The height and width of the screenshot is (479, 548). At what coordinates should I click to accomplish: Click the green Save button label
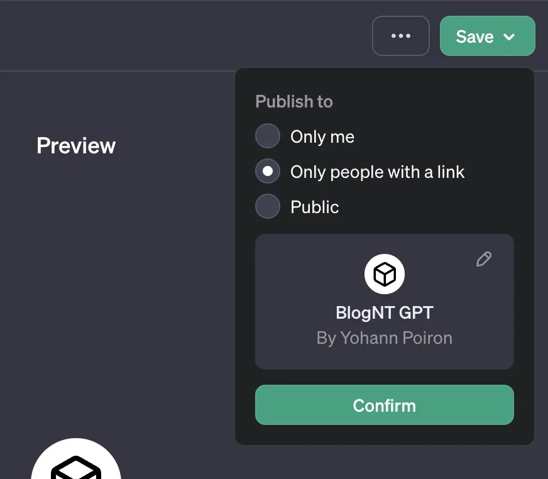click(474, 36)
